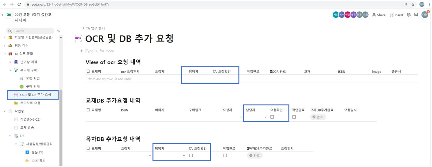The image size is (432, 167).
Task: Bookmark this page with star icon
Action: point(413,4)
